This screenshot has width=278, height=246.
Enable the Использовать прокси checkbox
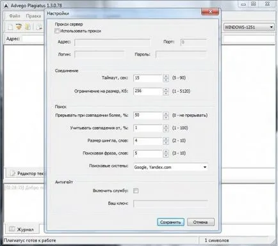point(57,31)
